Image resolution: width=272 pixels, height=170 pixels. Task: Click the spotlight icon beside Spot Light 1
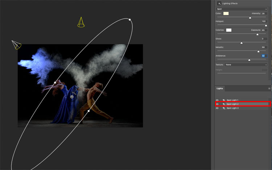224,100
